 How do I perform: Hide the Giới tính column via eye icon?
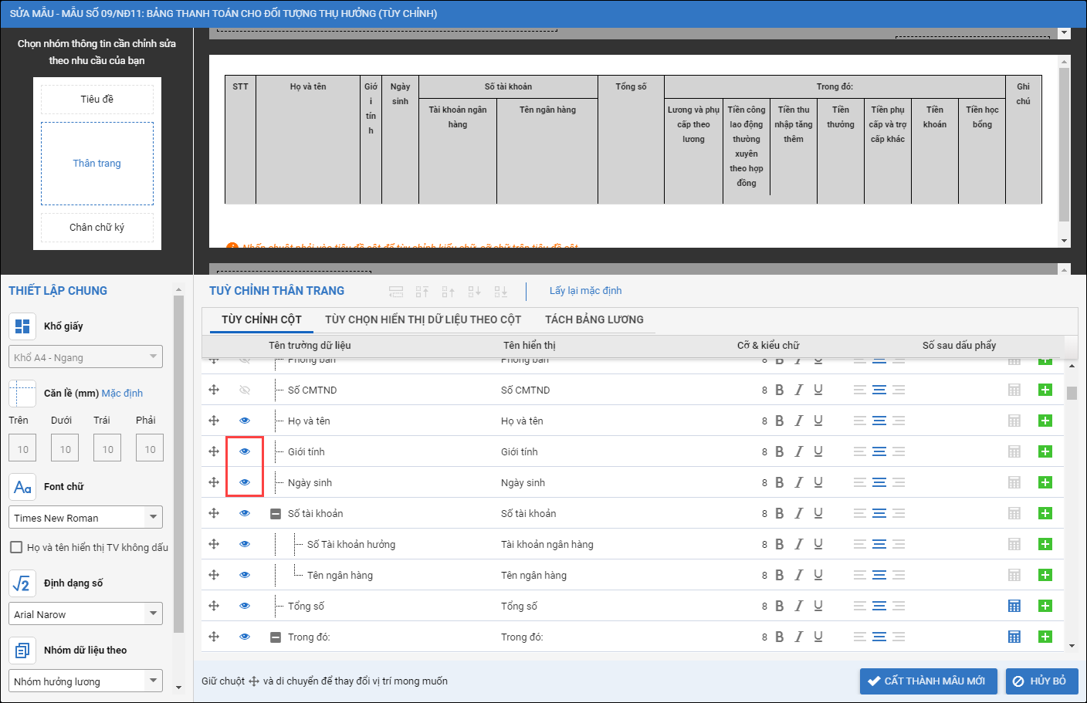coord(245,451)
